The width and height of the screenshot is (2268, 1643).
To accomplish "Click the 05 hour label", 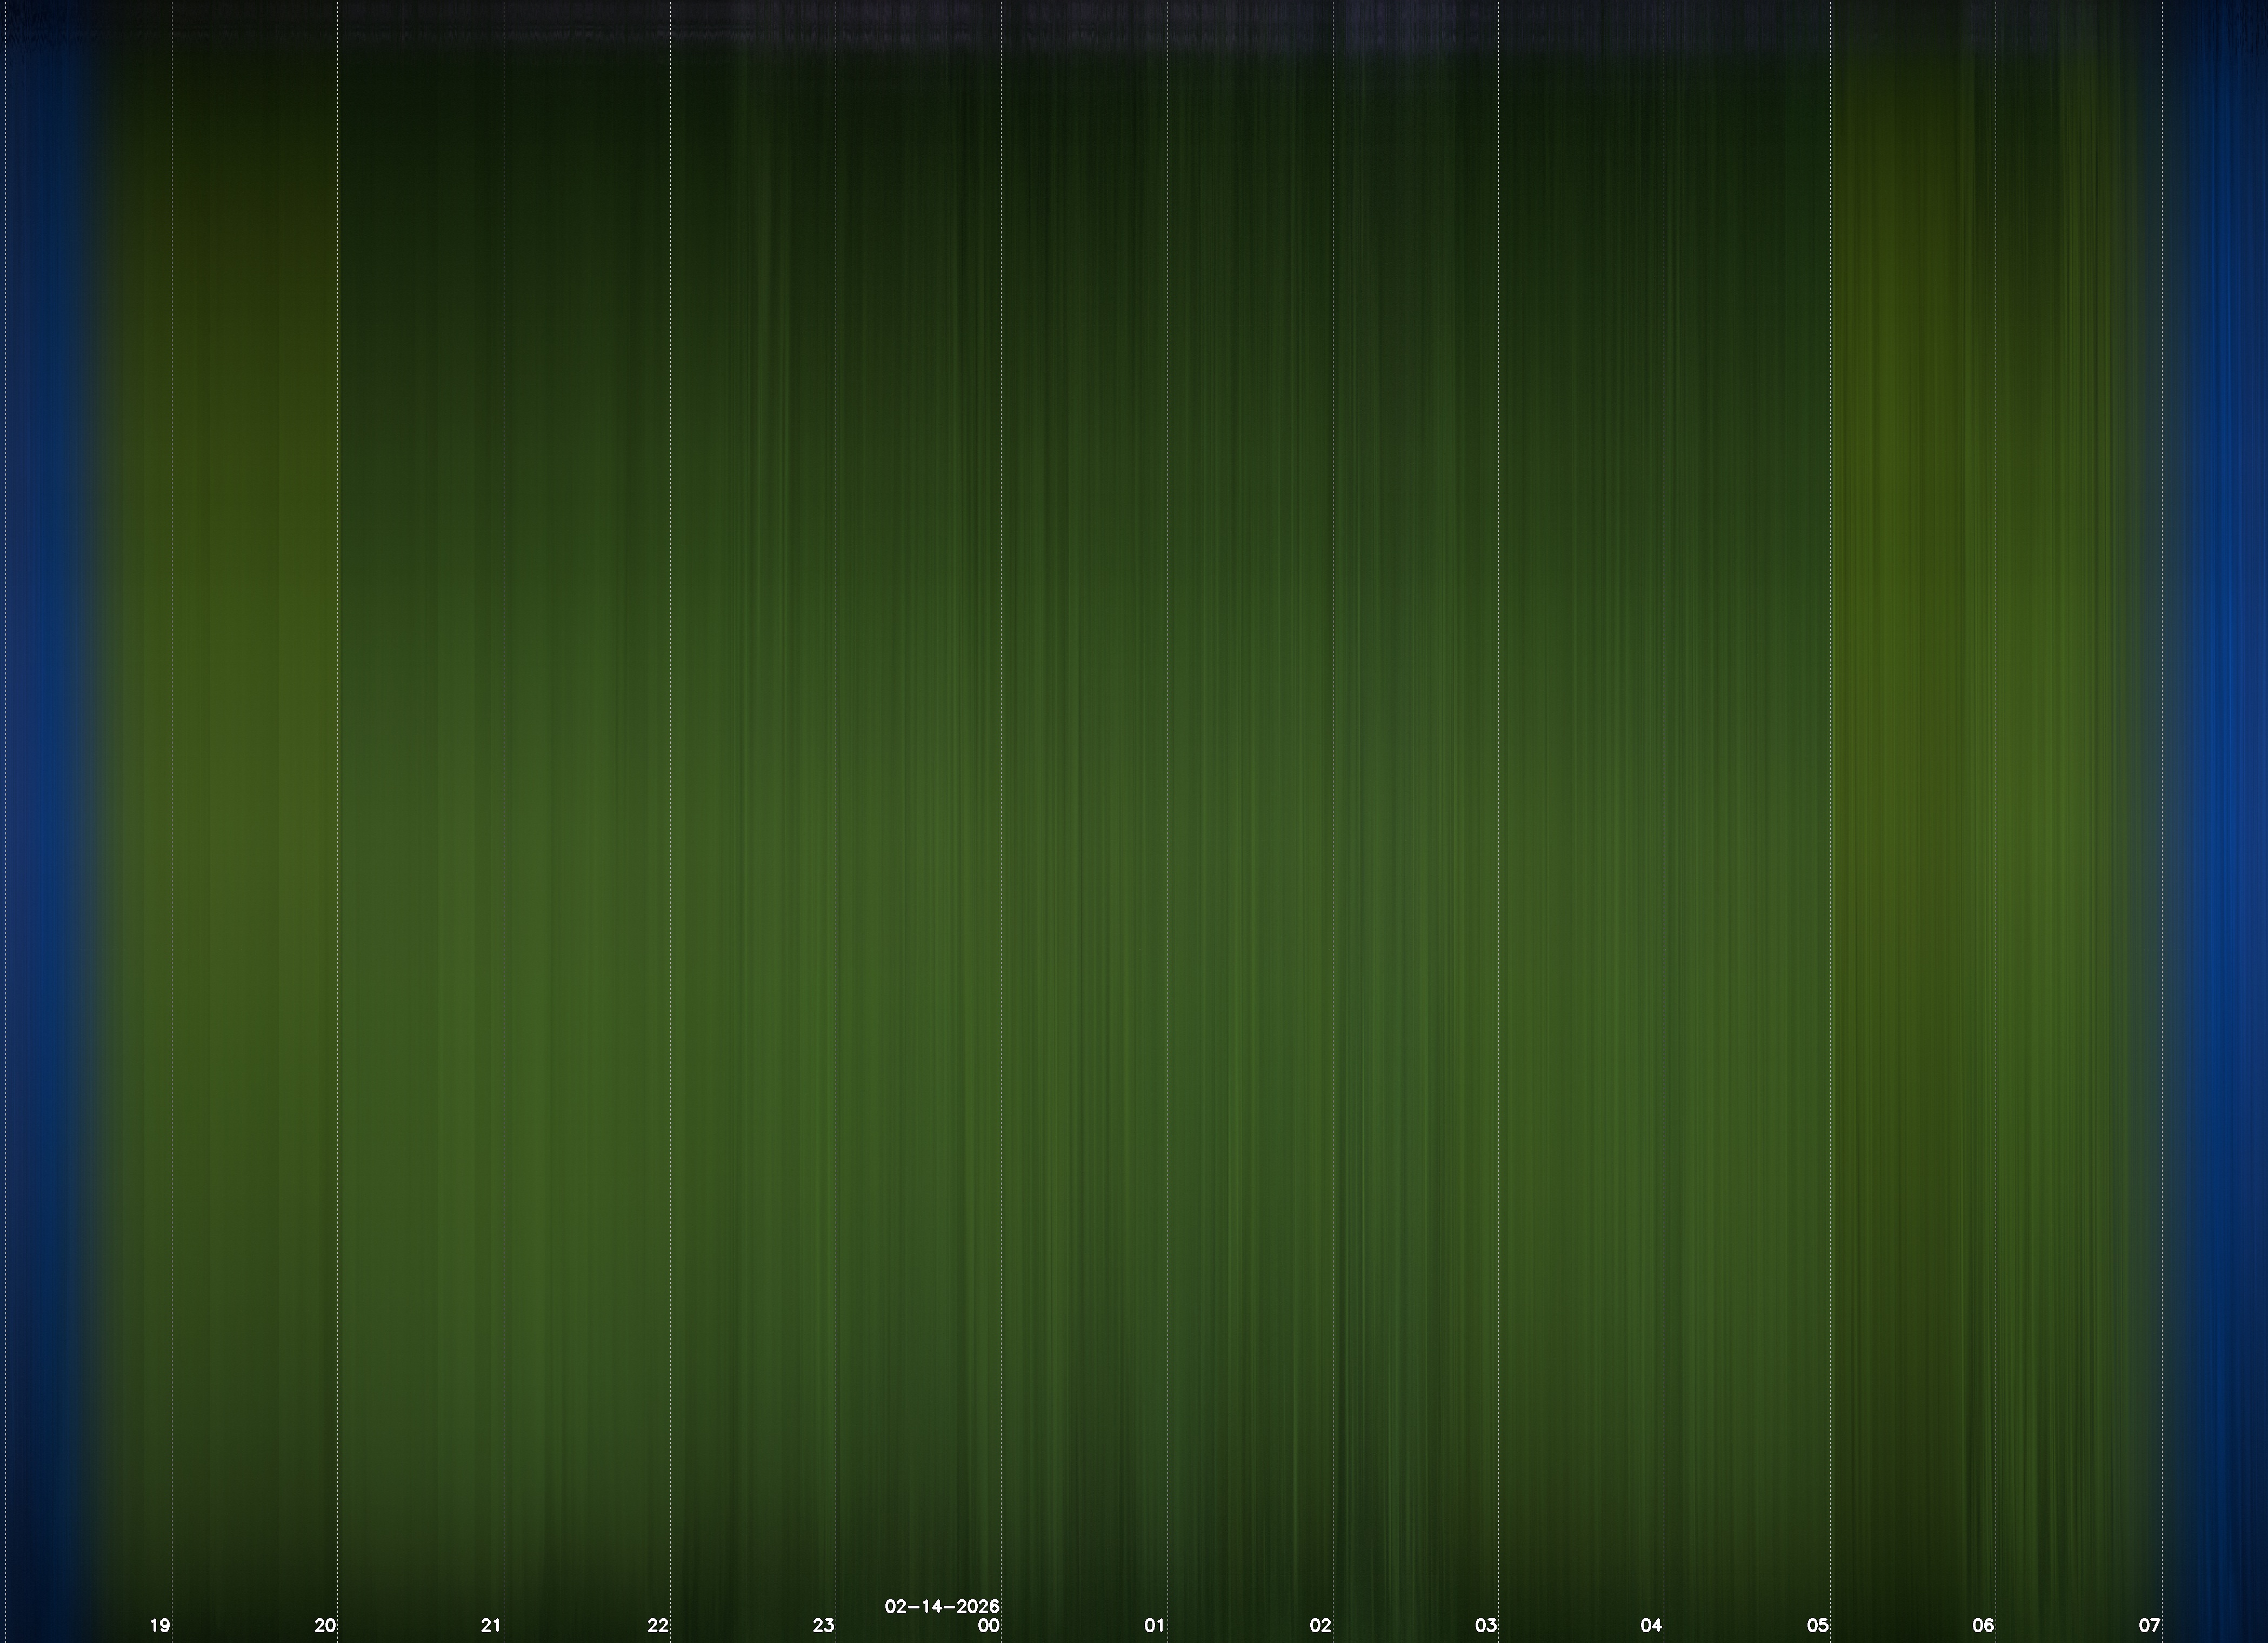I will pos(1818,1625).
